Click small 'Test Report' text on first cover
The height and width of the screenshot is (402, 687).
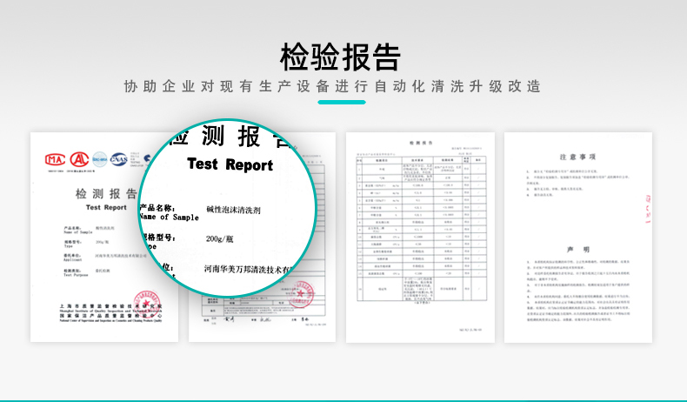(x=106, y=207)
